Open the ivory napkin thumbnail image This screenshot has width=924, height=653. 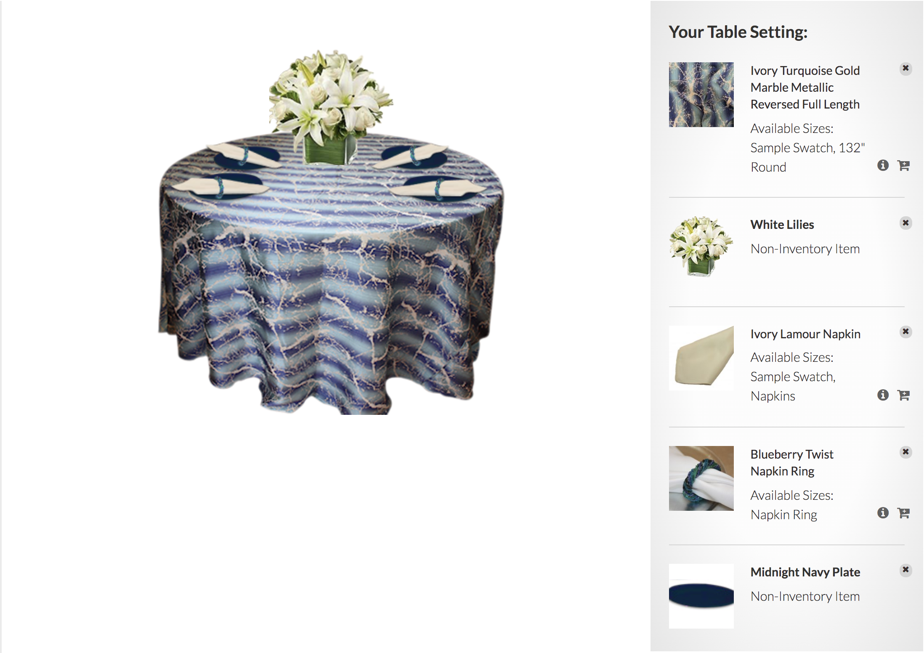click(x=701, y=358)
